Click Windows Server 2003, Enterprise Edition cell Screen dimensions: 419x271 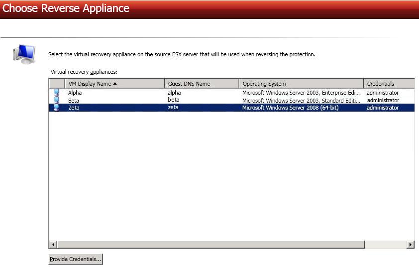point(300,93)
